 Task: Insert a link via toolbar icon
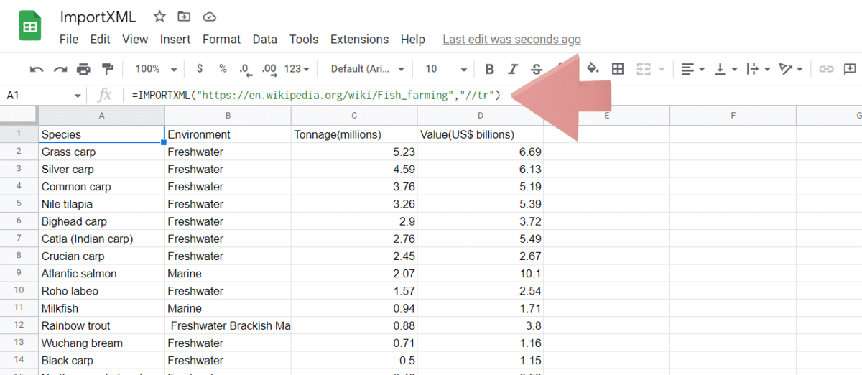tap(827, 69)
